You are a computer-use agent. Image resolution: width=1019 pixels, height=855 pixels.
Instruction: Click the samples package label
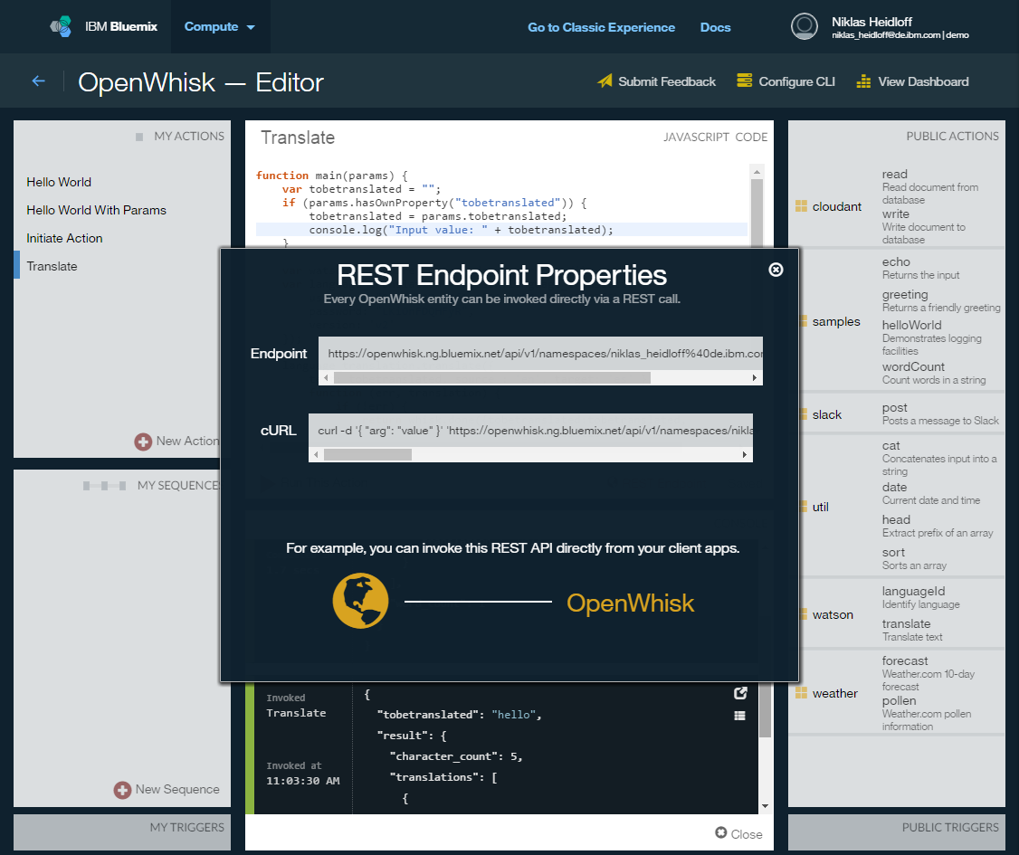(836, 321)
